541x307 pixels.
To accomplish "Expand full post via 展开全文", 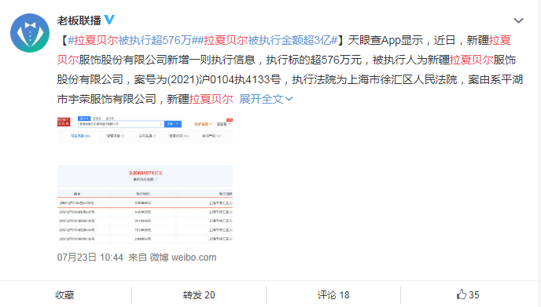I will click(x=266, y=99).
